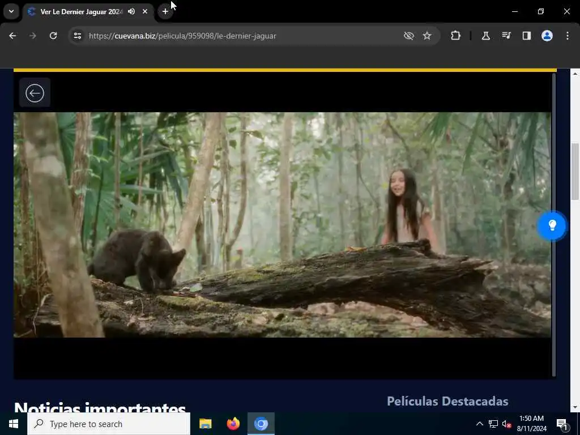Open the Chrome profile avatar

click(x=547, y=36)
